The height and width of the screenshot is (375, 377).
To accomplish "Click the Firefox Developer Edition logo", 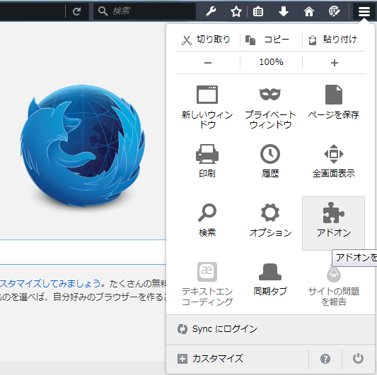I will click(83, 146).
